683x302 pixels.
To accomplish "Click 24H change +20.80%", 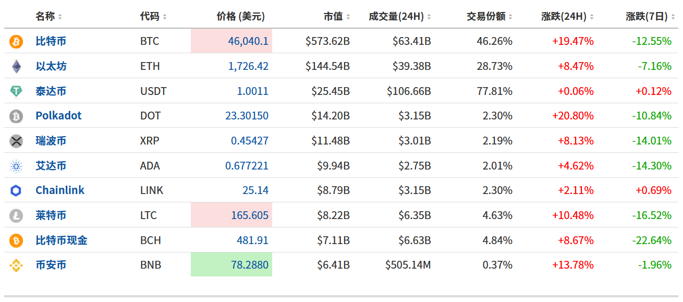I will pyautogui.click(x=573, y=116).
